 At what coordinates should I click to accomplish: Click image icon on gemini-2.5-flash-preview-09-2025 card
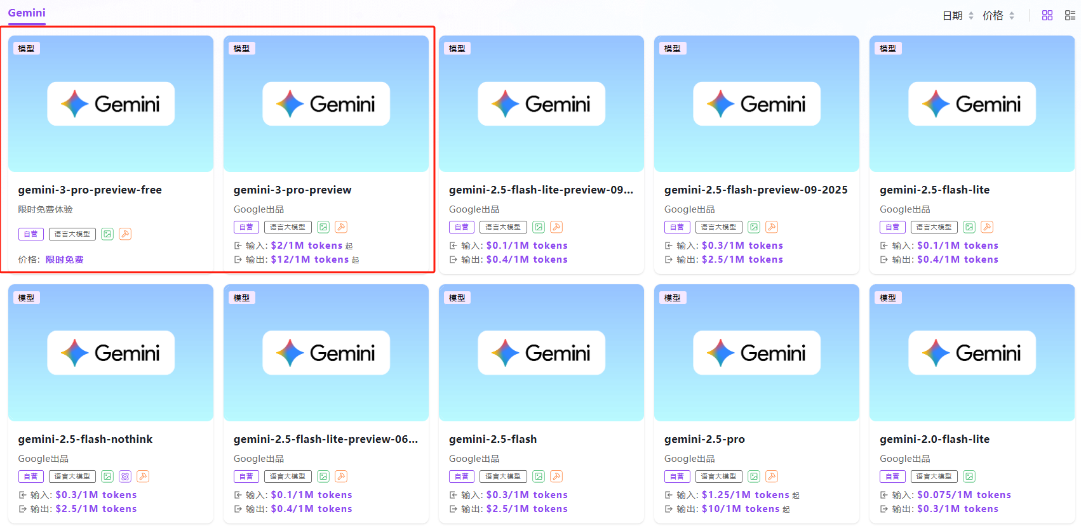tap(754, 227)
